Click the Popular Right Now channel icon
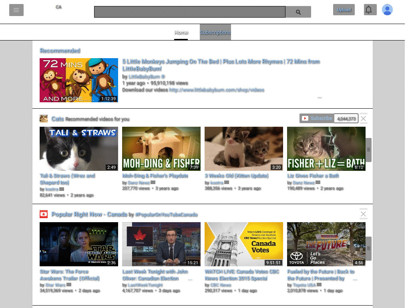 (x=44, y=214)
